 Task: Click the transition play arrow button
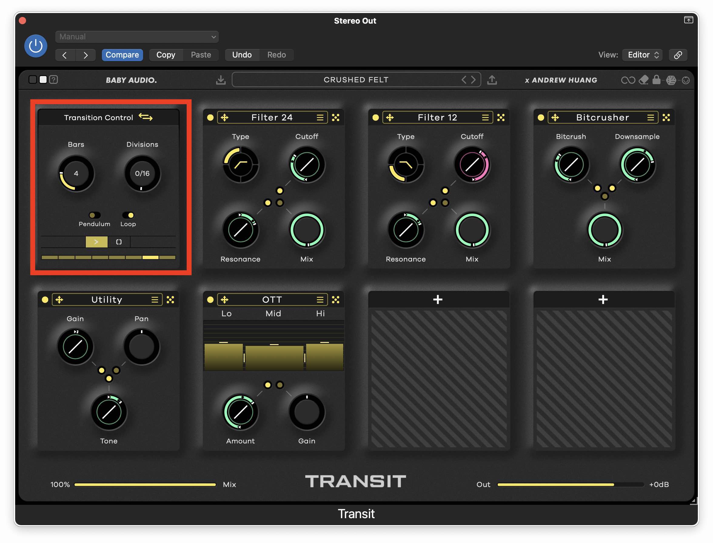pyautogui.click(x=96, y=242)
